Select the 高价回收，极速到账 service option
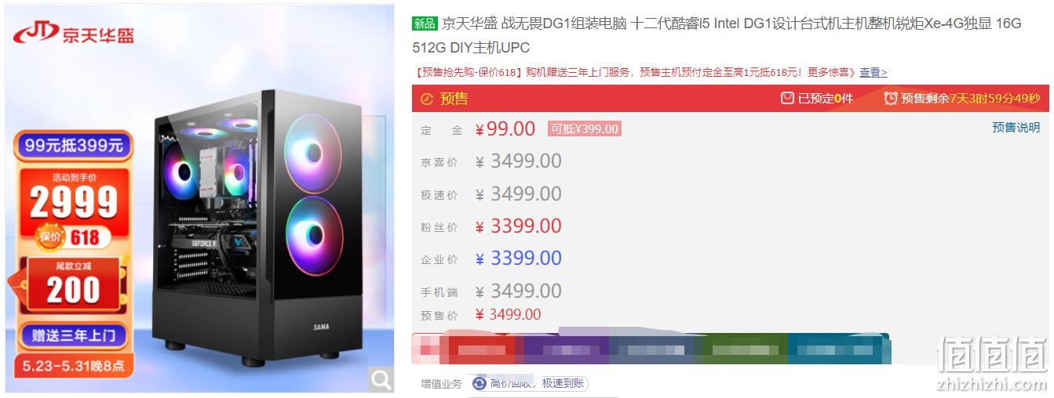Screen dimensions: 1054x398 (529, 383)
